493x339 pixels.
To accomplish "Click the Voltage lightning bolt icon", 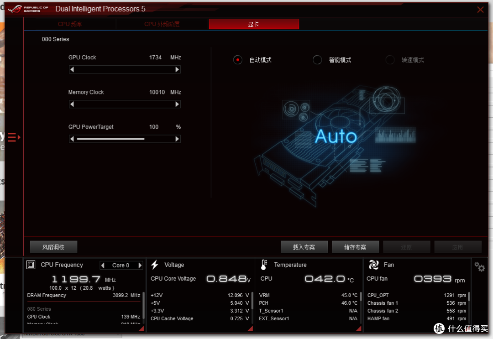I will pos(154,265).
